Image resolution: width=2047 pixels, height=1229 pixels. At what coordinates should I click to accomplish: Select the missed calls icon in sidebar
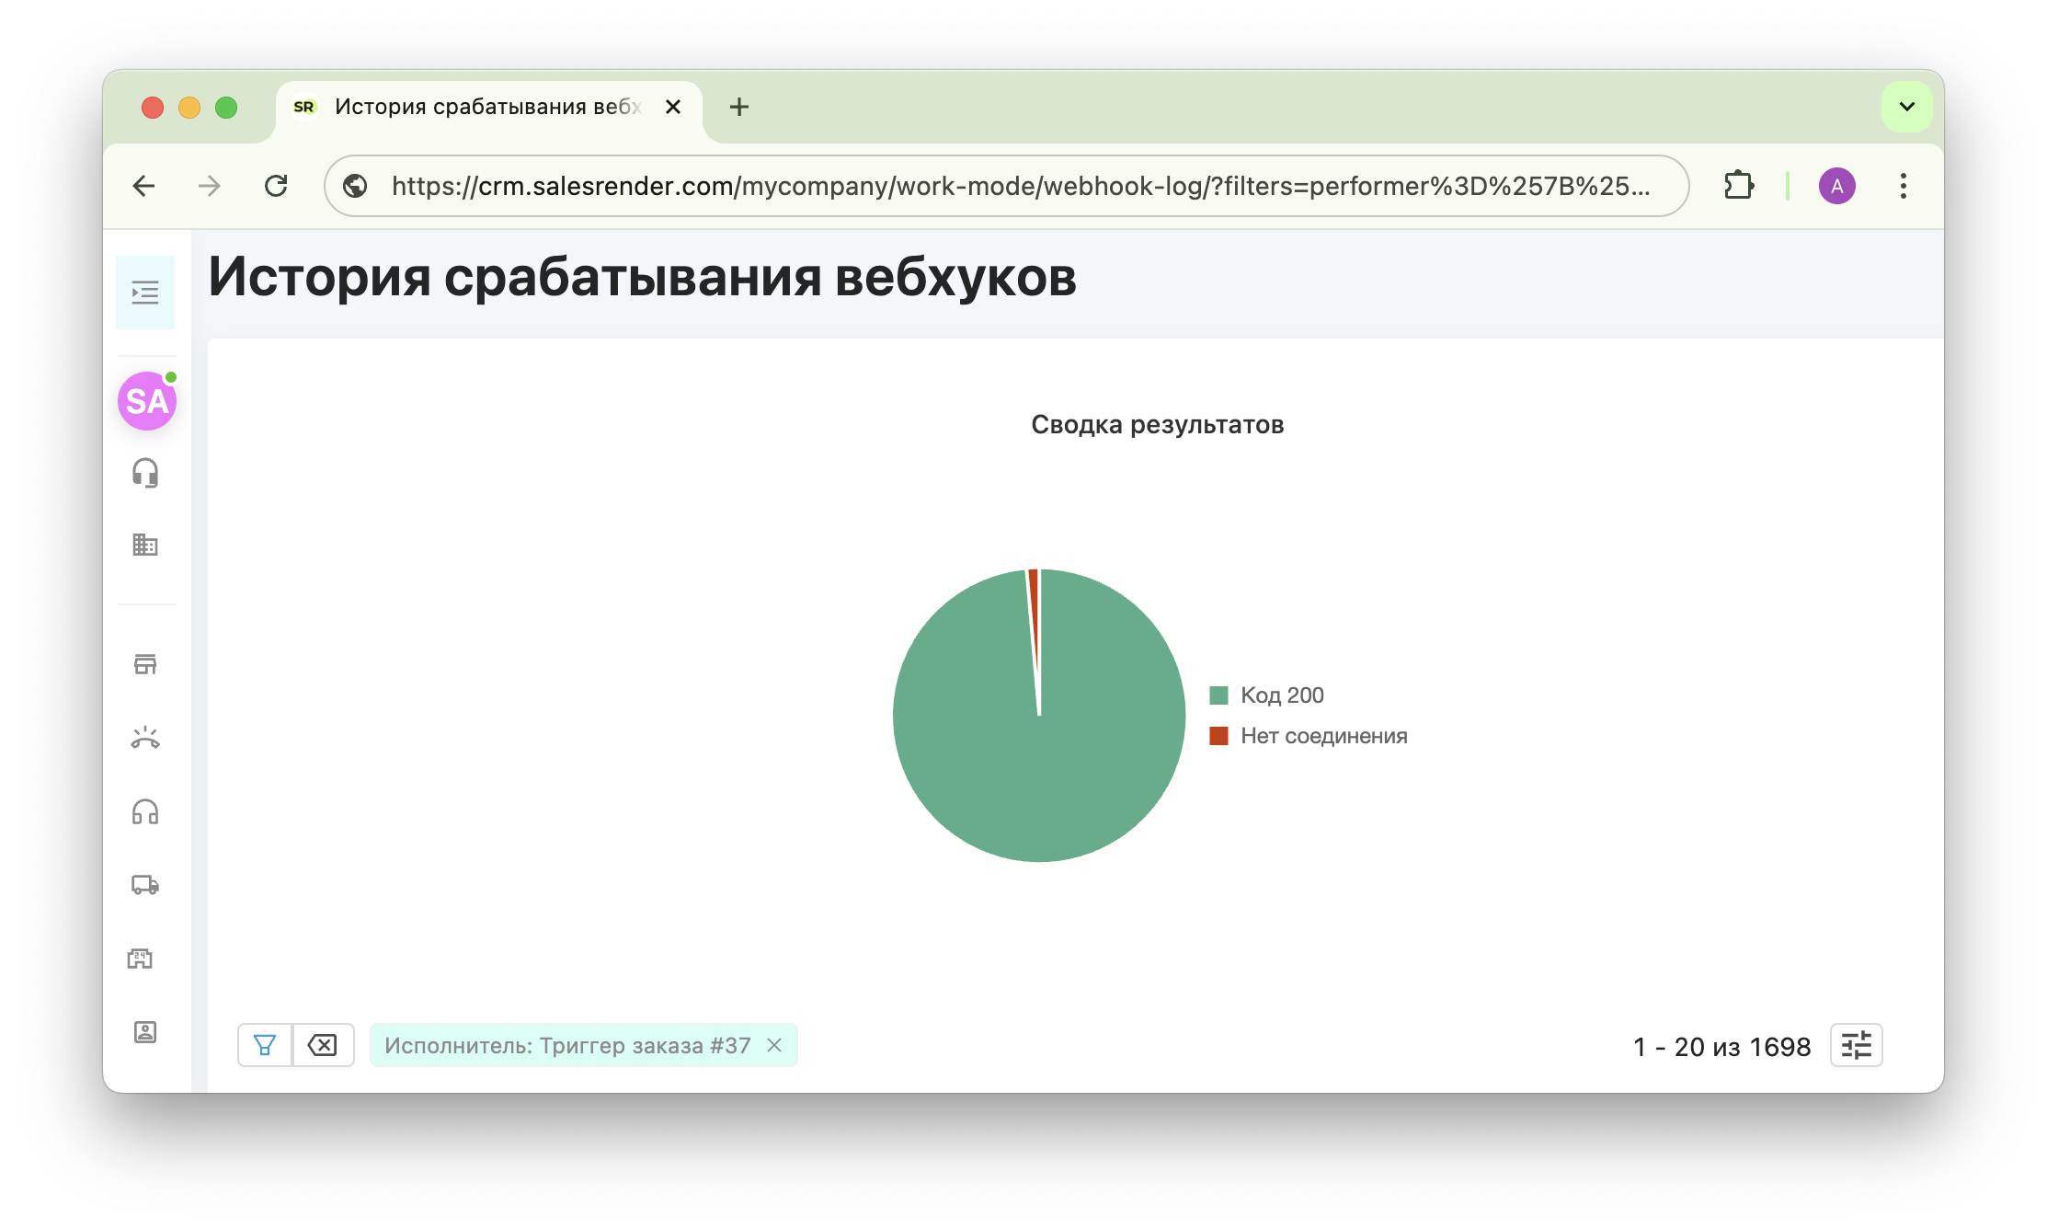click(x=144, y=738)
